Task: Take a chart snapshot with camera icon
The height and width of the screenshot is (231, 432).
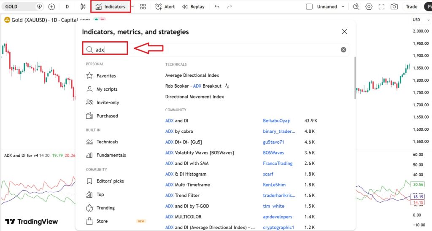Action: pos(394,7)
